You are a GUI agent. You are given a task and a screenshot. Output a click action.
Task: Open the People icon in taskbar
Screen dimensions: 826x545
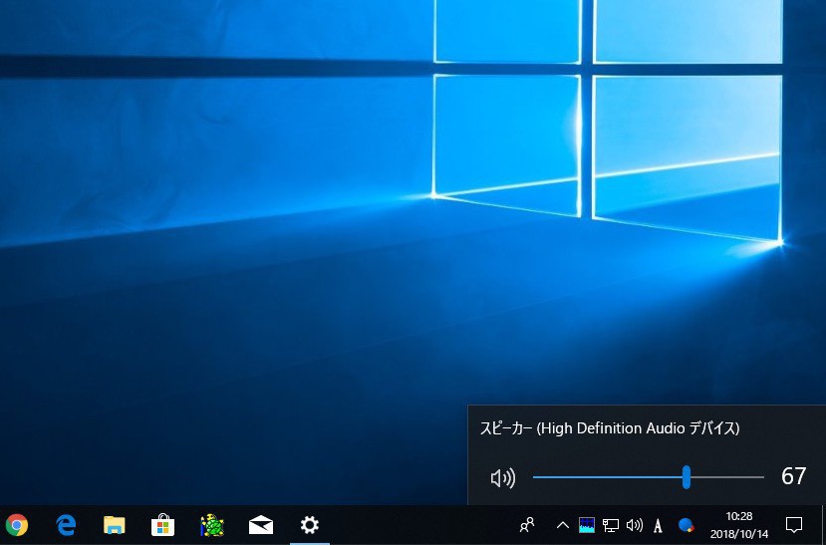(527, 525)
